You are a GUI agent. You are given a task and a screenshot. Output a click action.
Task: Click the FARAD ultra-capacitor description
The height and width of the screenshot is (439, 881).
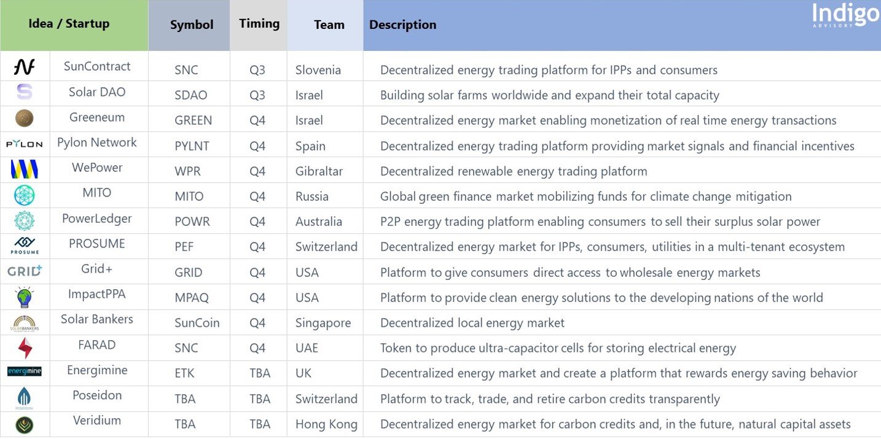click(x=558, y=348)
